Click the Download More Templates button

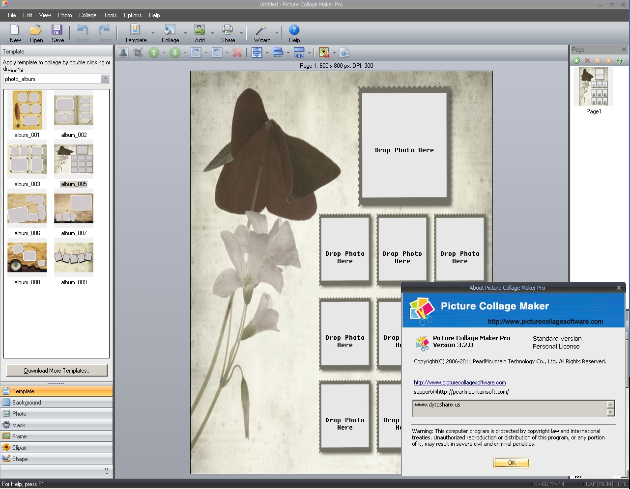pos(57,370)
